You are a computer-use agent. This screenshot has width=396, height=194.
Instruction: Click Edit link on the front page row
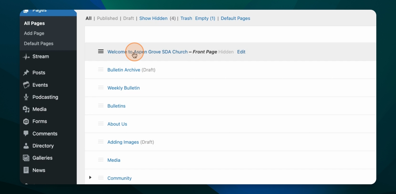pyautogui.click(x=241, y=52)
